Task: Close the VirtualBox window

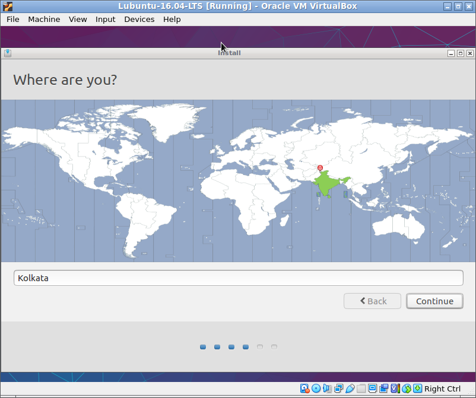Action: coord(469,7)
